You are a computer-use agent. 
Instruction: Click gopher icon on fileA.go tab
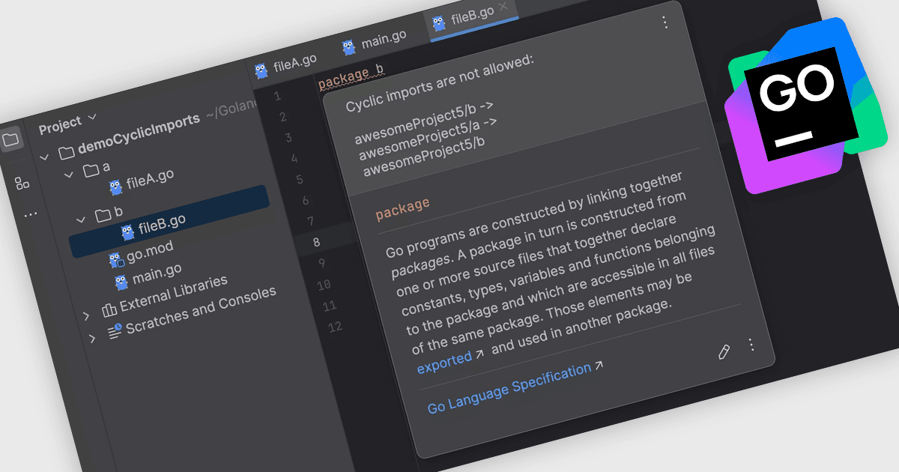[x=261, y=71]
